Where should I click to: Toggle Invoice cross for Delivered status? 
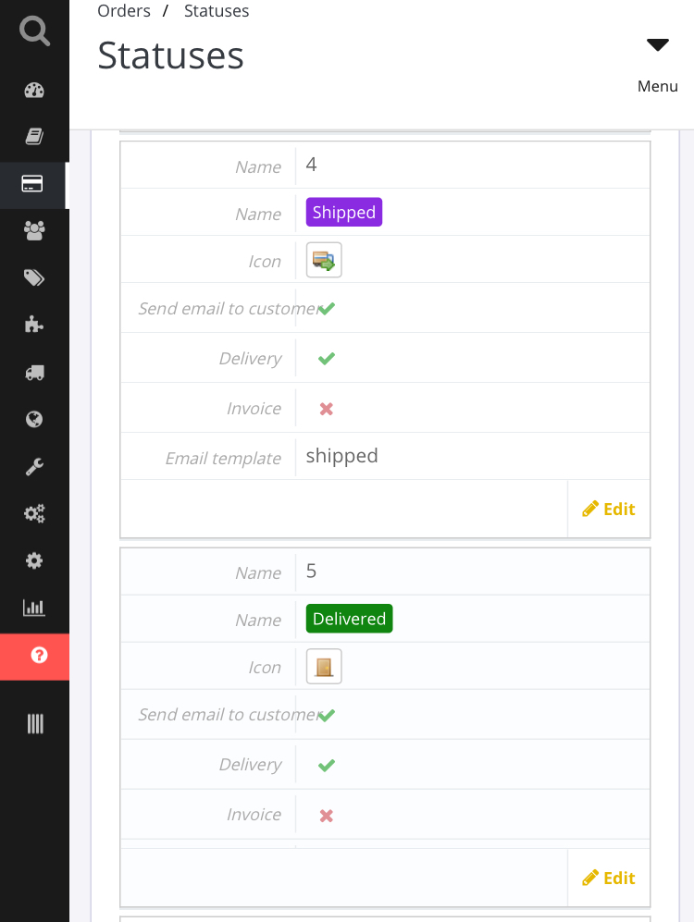(327, 816)
